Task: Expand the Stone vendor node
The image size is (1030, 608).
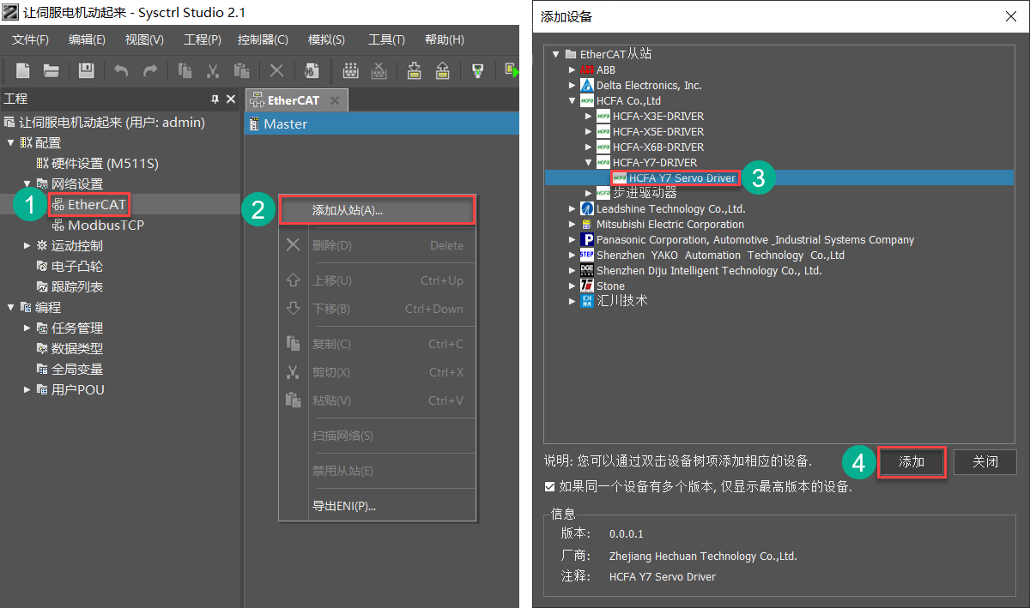Action: click(x=573, y=286)
